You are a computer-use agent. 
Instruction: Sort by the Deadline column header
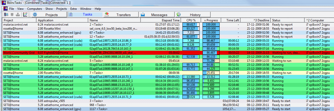(x=255, y=20)
